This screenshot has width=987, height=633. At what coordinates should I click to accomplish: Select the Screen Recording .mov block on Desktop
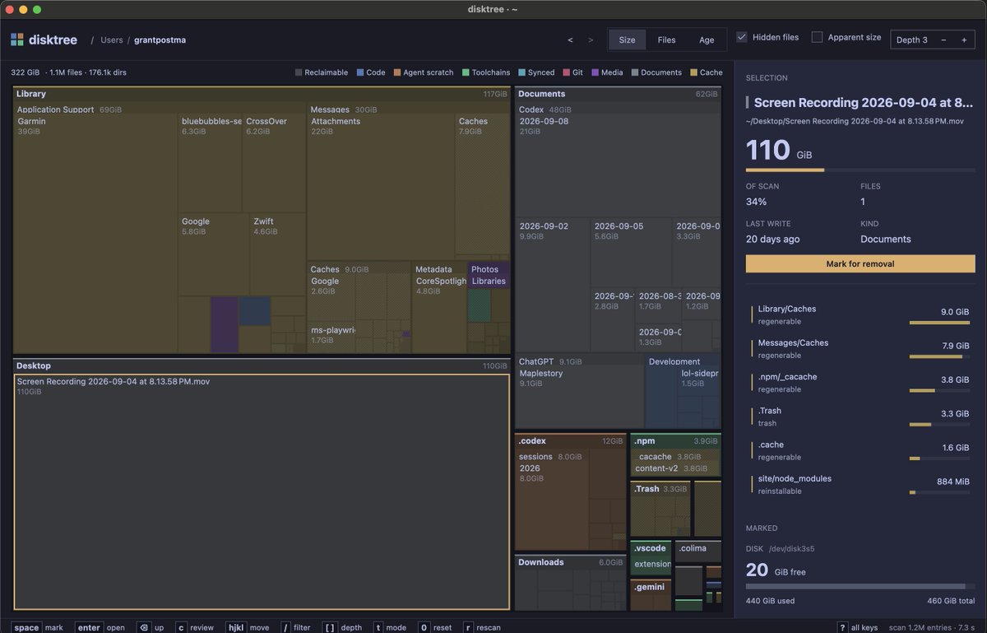point(262,492)
